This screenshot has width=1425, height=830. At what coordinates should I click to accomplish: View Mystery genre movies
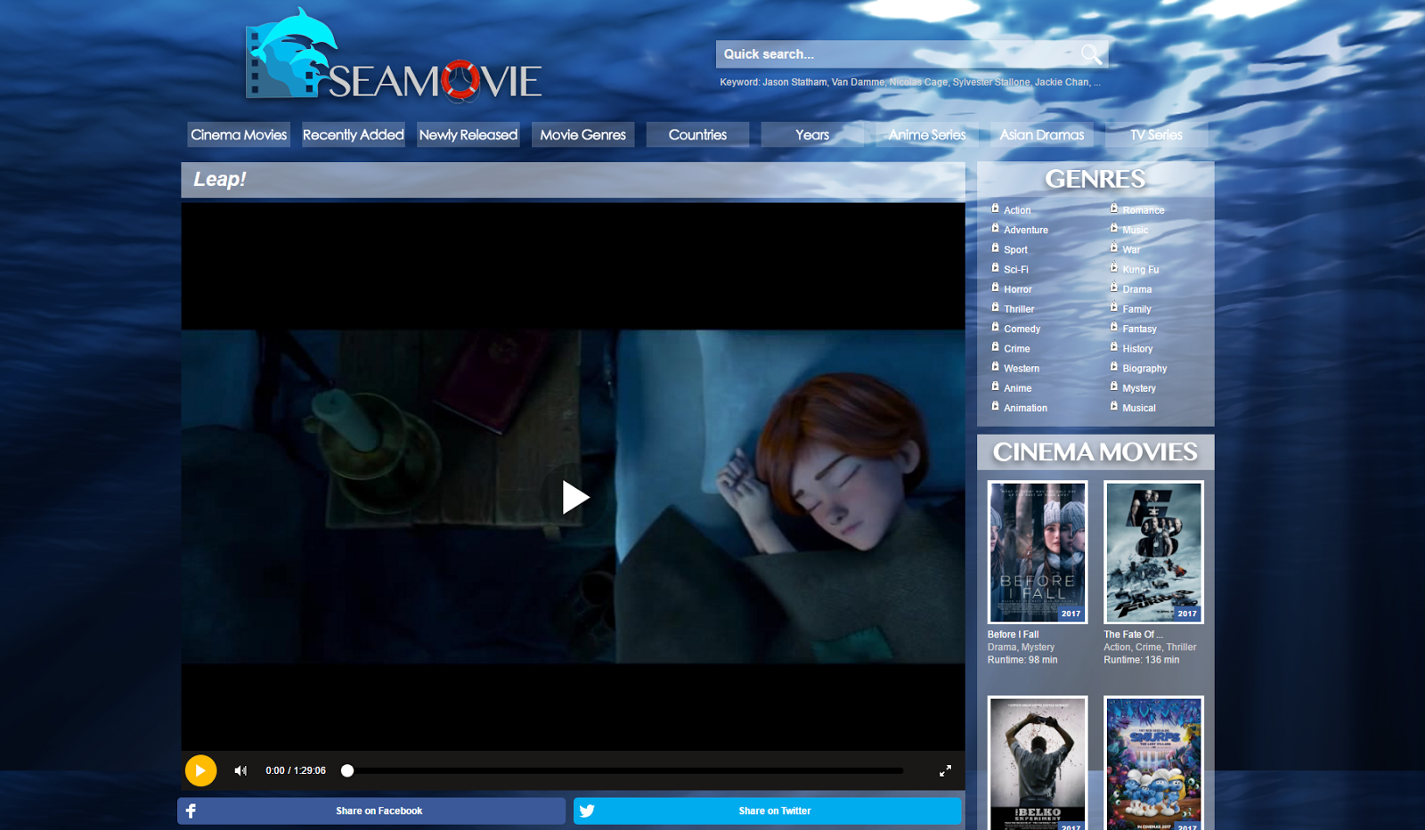pos(1139,388)
